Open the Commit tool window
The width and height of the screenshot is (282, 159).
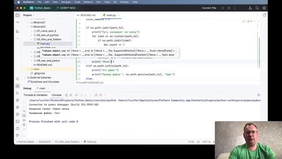click(18, 23)
